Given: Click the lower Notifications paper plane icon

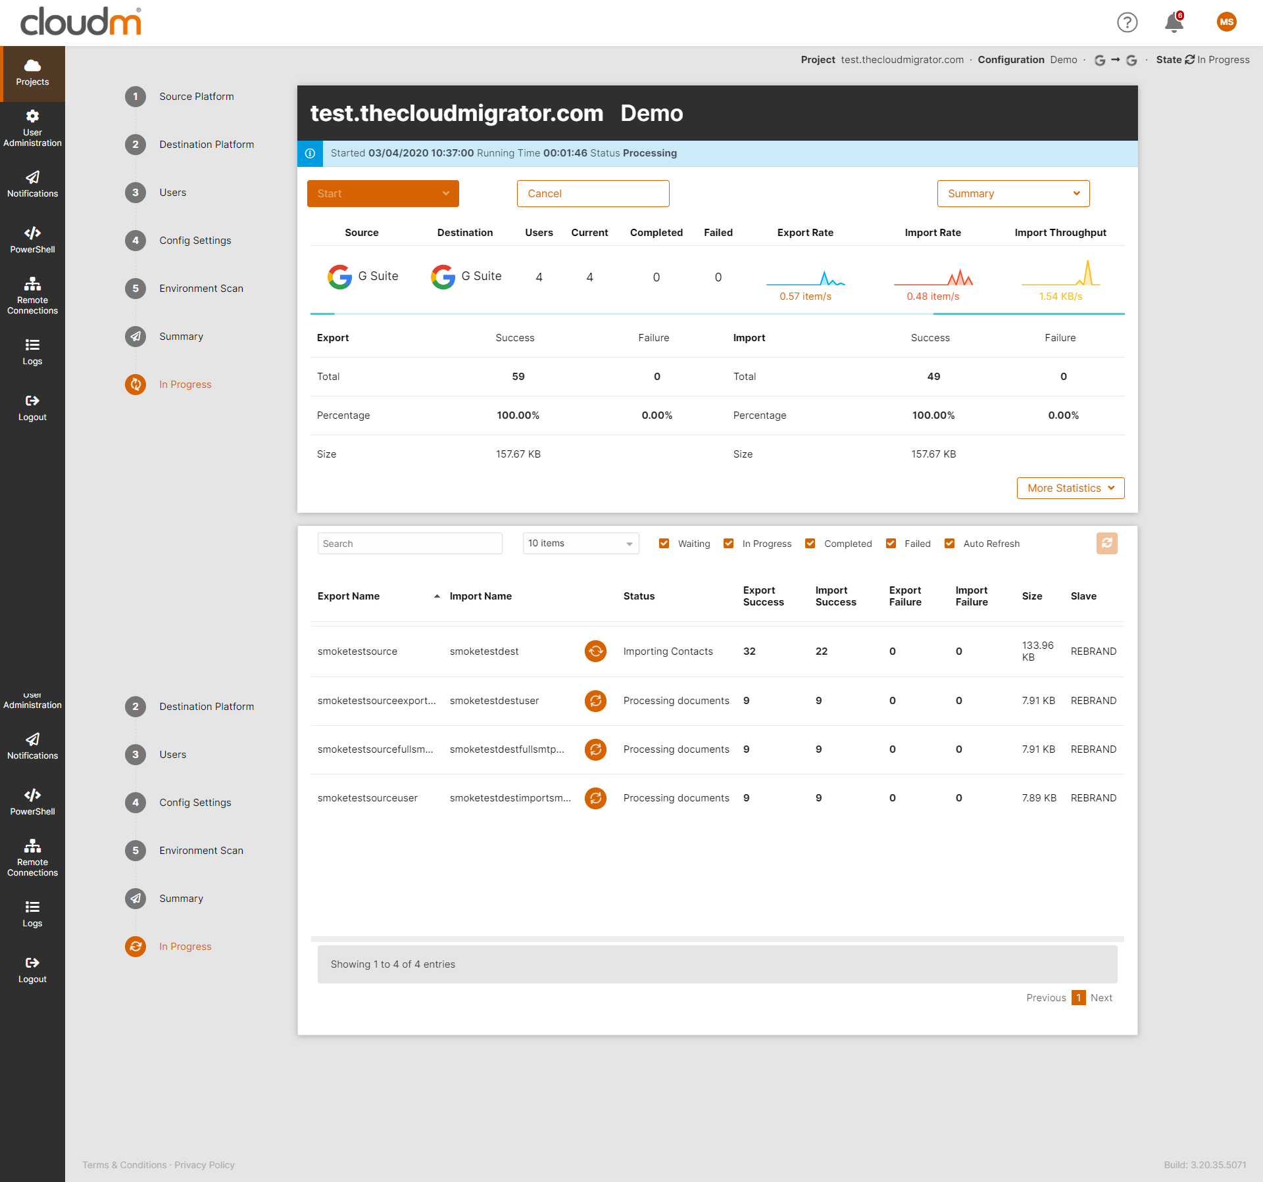Looking at the screenshot, I should [32, 740].
